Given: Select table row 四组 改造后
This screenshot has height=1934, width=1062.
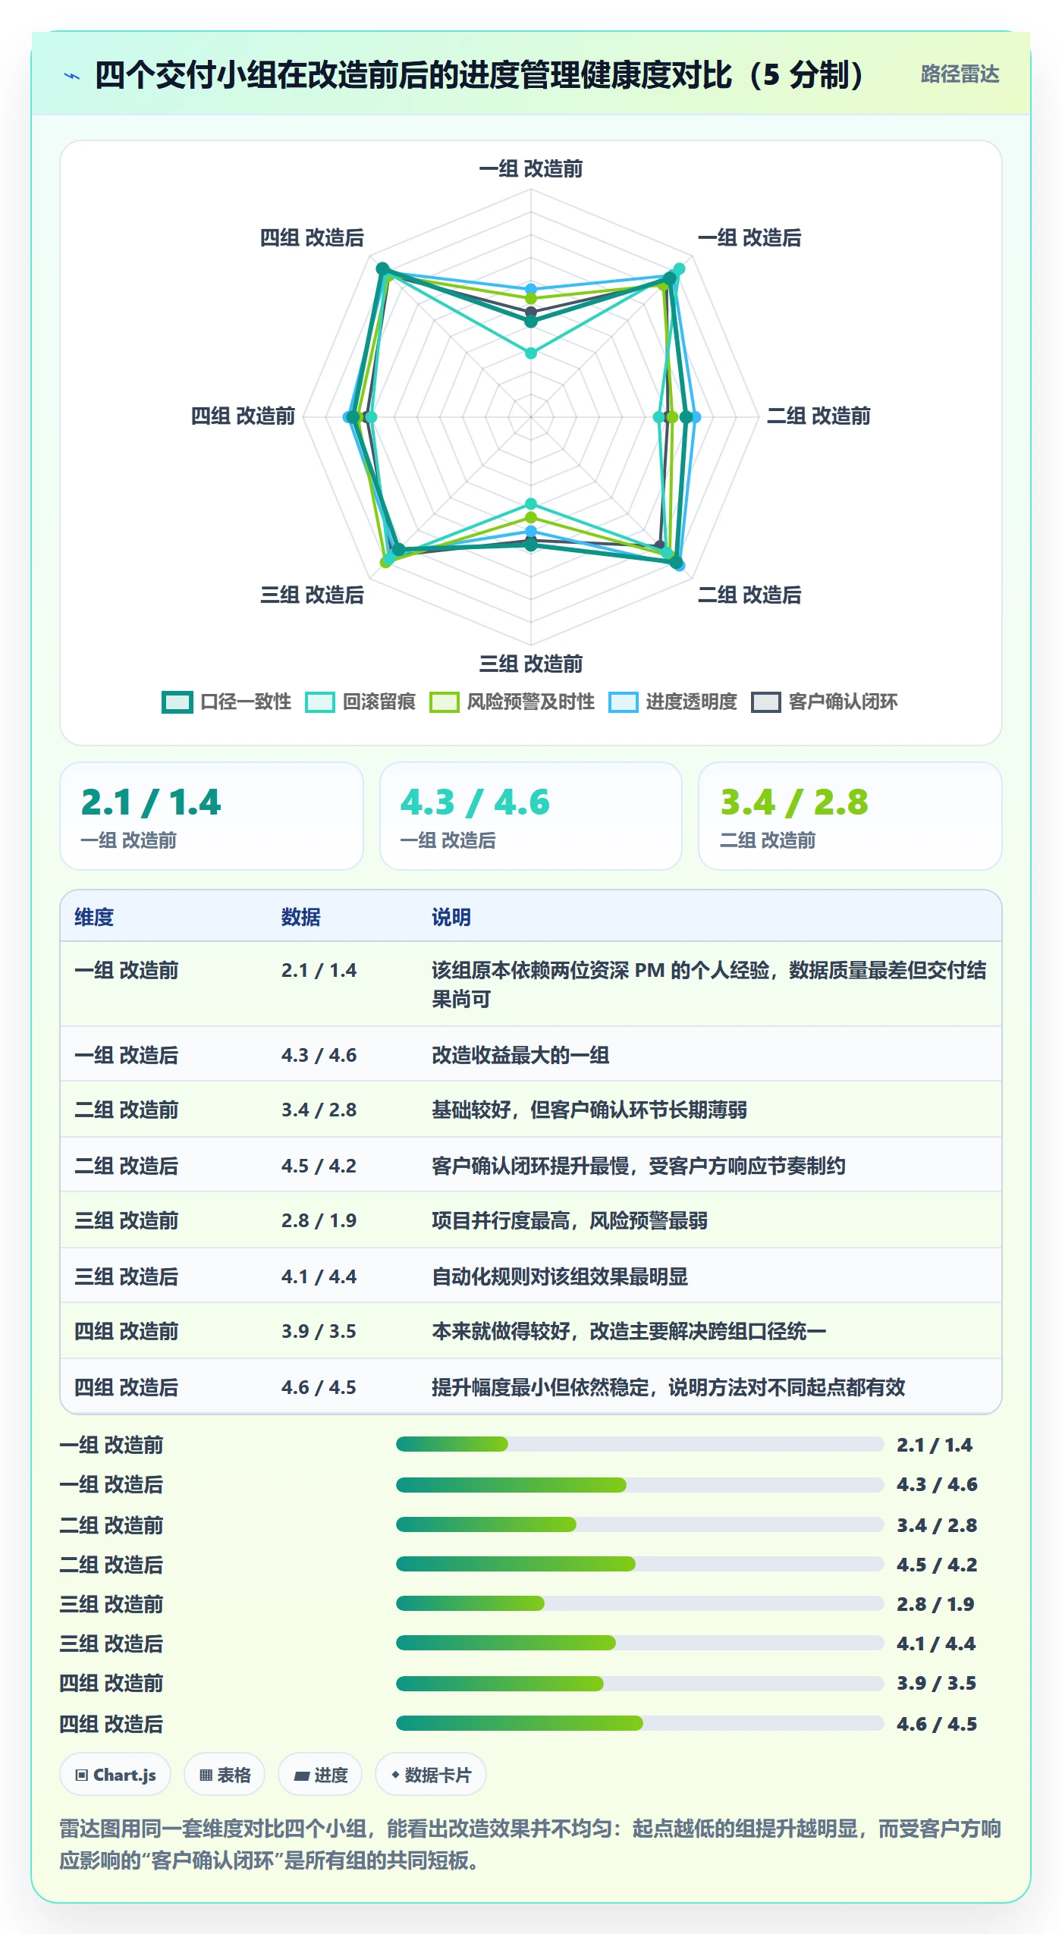Looking at the screenshot, I should pos(531,1386).
